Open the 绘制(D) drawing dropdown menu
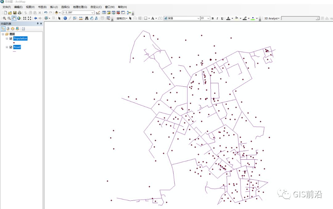 (122, 18)
